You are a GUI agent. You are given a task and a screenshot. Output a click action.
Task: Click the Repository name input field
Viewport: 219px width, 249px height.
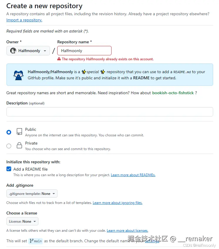[x=84, y=51]
